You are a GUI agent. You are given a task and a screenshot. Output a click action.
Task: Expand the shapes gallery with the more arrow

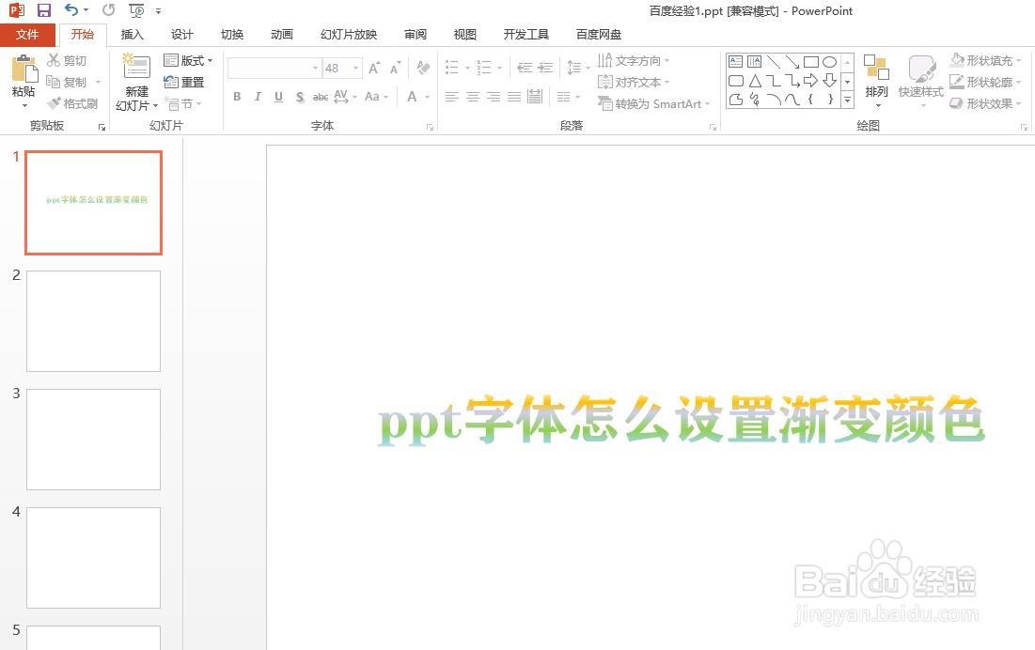pyautogui.click(x=847, y=100)
